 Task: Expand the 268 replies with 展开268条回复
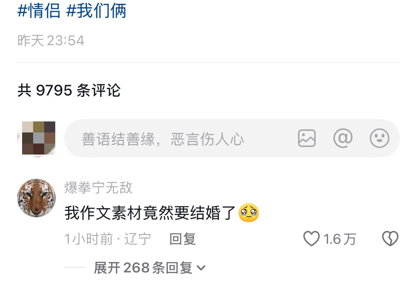click(149, 267)
